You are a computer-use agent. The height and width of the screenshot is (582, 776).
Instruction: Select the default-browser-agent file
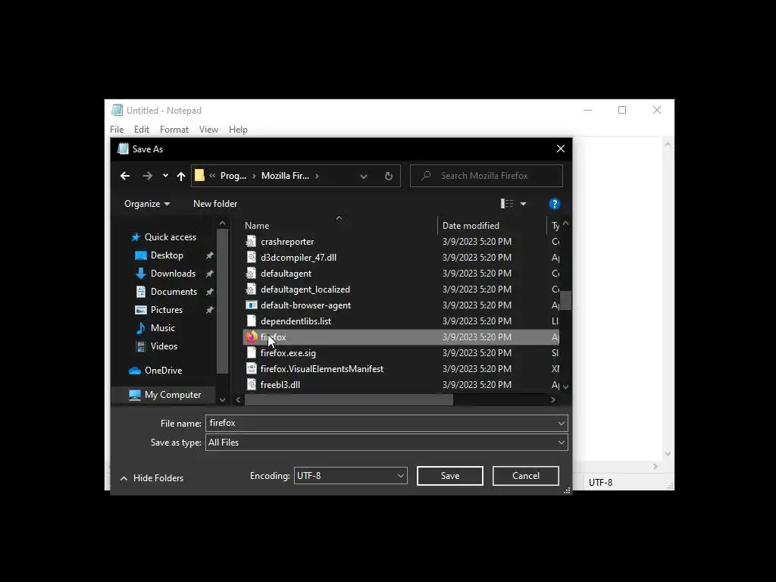click(x=402, y=305)
